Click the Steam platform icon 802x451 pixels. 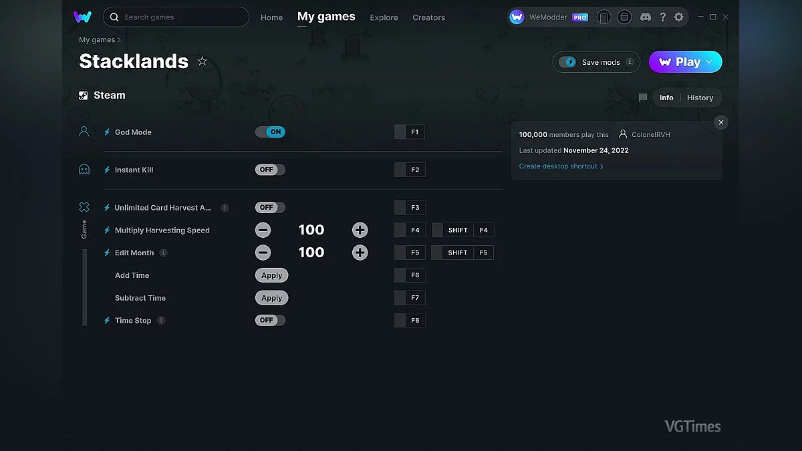pyautogui.click(x=84, y=96)
